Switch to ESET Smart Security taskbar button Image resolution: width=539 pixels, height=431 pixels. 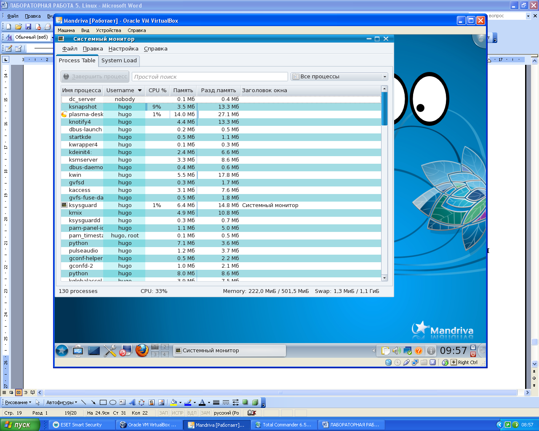tap(82, 425)
